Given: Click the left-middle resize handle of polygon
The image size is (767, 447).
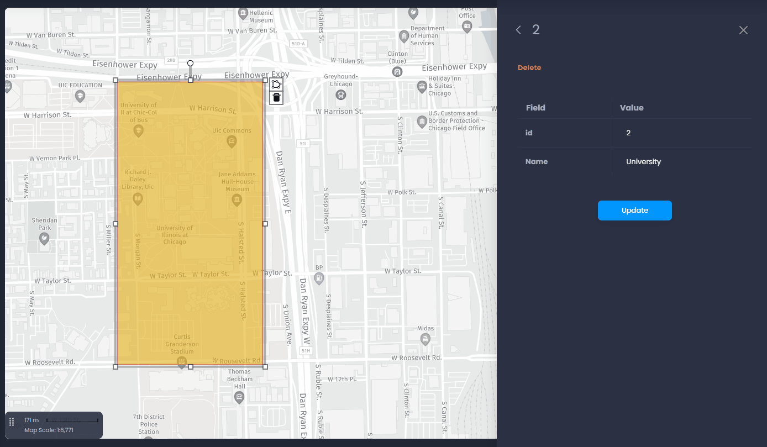Looking at the screenshot, I should [115, 224].
